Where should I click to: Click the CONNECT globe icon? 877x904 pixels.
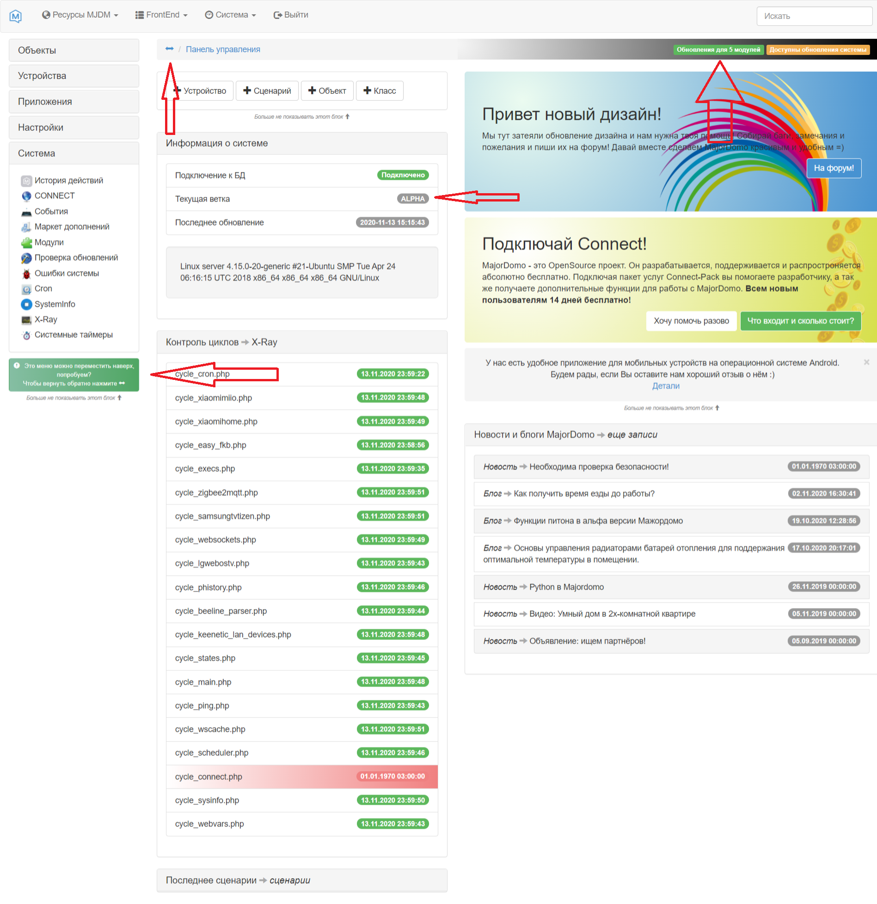pyautogui.click(x=26, y=196)
